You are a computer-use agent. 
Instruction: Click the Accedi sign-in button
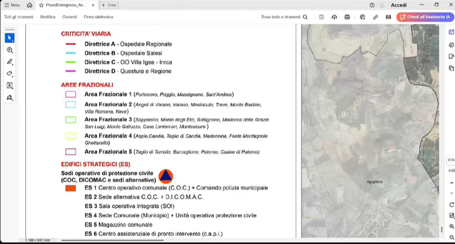coord(398,5)
